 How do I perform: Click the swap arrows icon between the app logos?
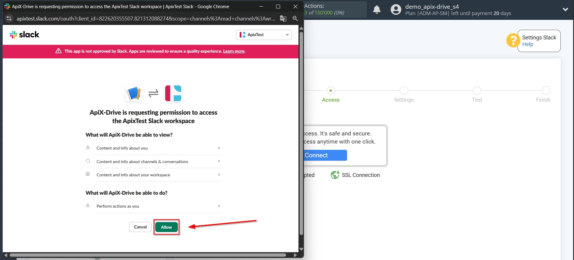[x=153, y=93]
